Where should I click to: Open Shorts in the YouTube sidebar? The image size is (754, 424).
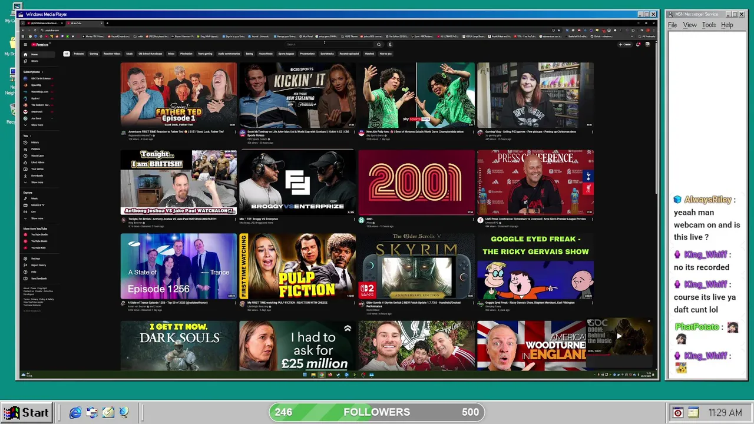(x=38, y=61)
